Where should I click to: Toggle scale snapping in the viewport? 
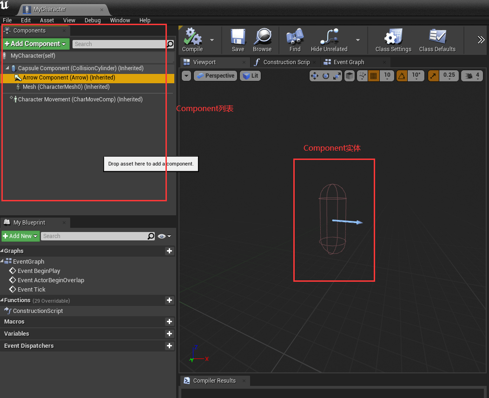coord(433,76)
